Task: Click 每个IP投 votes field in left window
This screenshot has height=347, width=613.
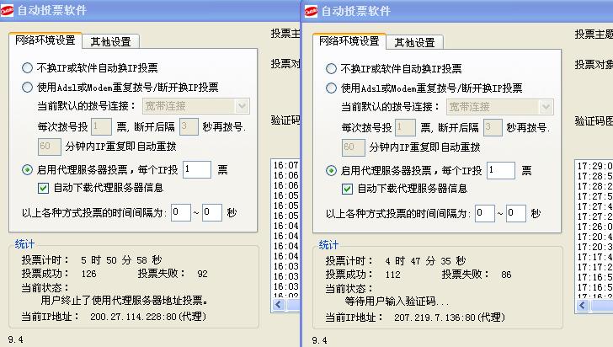Action: click(x=197, y=169)
